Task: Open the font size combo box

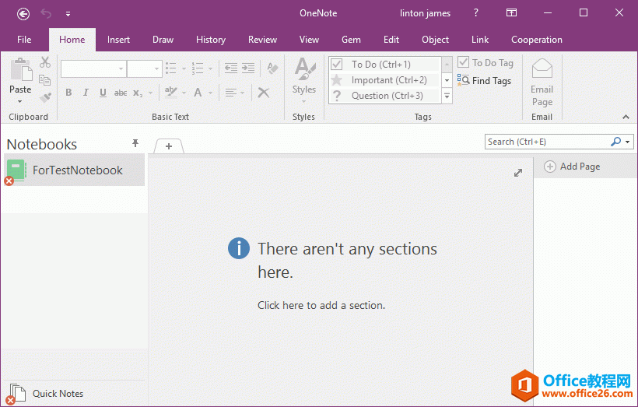Action: [x=145, y=68]
